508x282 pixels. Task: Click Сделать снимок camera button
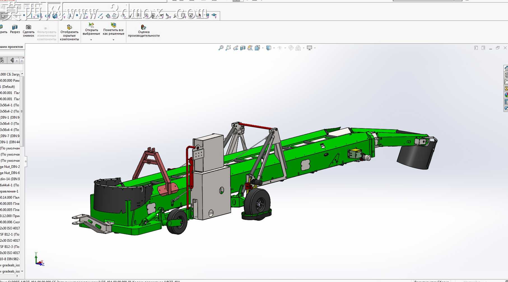[29, 31]
